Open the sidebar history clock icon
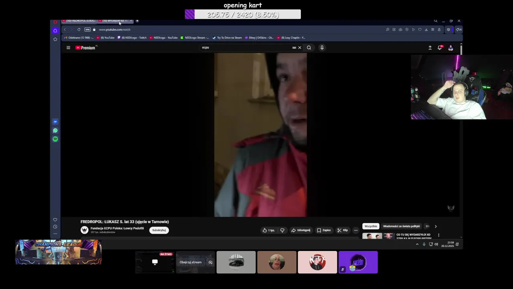 pos(55,227)
